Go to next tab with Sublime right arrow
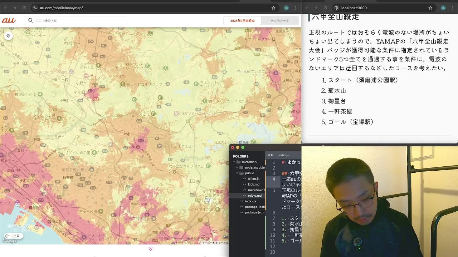 point(272,155)
